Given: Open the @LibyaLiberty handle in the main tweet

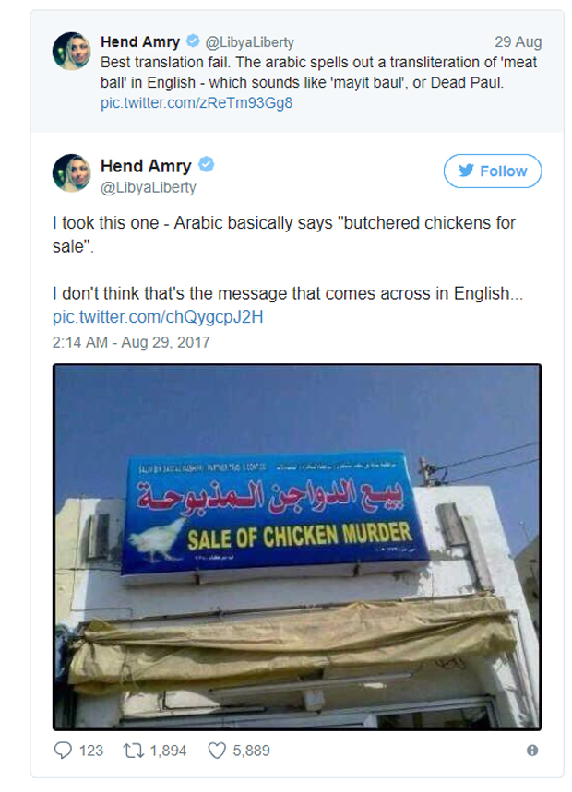Looking at the screenshot, I should (148, 187).
